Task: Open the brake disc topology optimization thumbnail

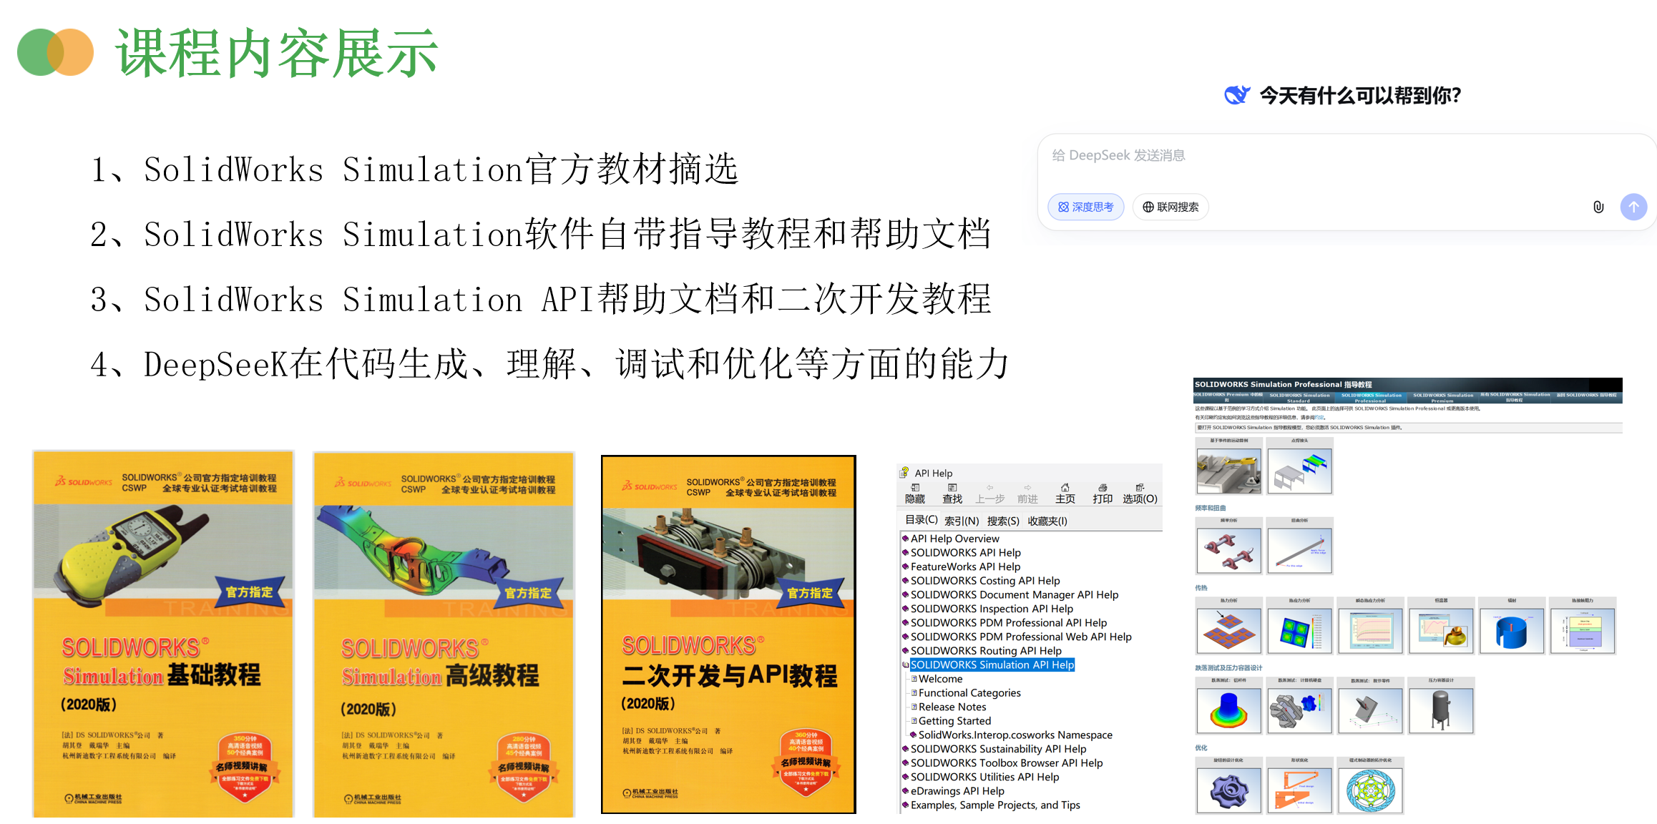Action: (x=1370, y=790)
